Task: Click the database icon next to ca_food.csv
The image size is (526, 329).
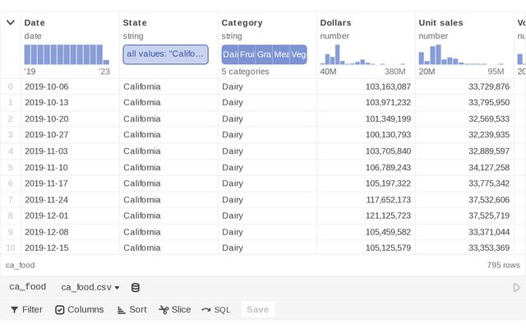Action: (x=136, y=287)
